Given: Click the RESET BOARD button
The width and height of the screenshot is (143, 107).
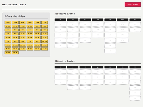Looking at the screenshot, I should (133, 4).
